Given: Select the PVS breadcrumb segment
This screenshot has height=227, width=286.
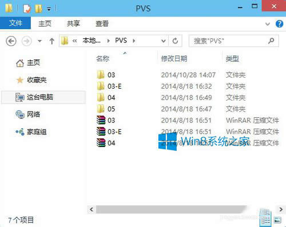Looking at the screenshot, I should coord(121,41).
